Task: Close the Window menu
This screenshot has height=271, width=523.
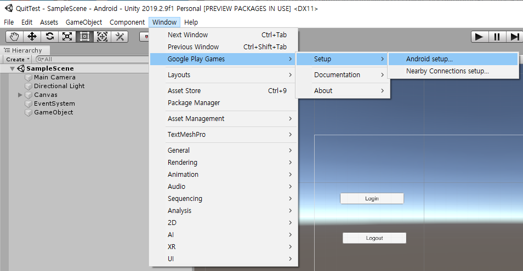Action: [x=164, y=22]
